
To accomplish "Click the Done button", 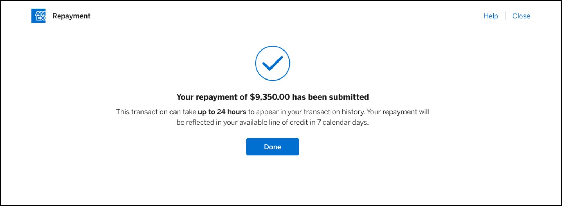I will [x=272, y=146].
